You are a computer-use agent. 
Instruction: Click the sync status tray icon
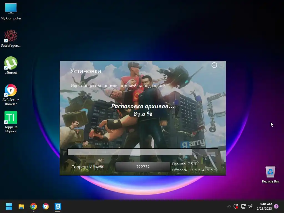(x=236, y=206)
